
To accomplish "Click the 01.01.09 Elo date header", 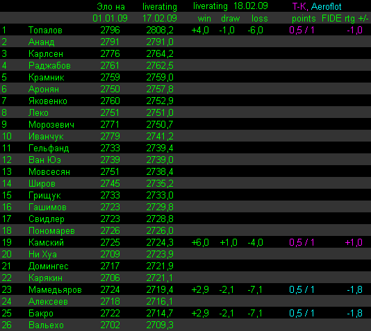I will 110,19.
